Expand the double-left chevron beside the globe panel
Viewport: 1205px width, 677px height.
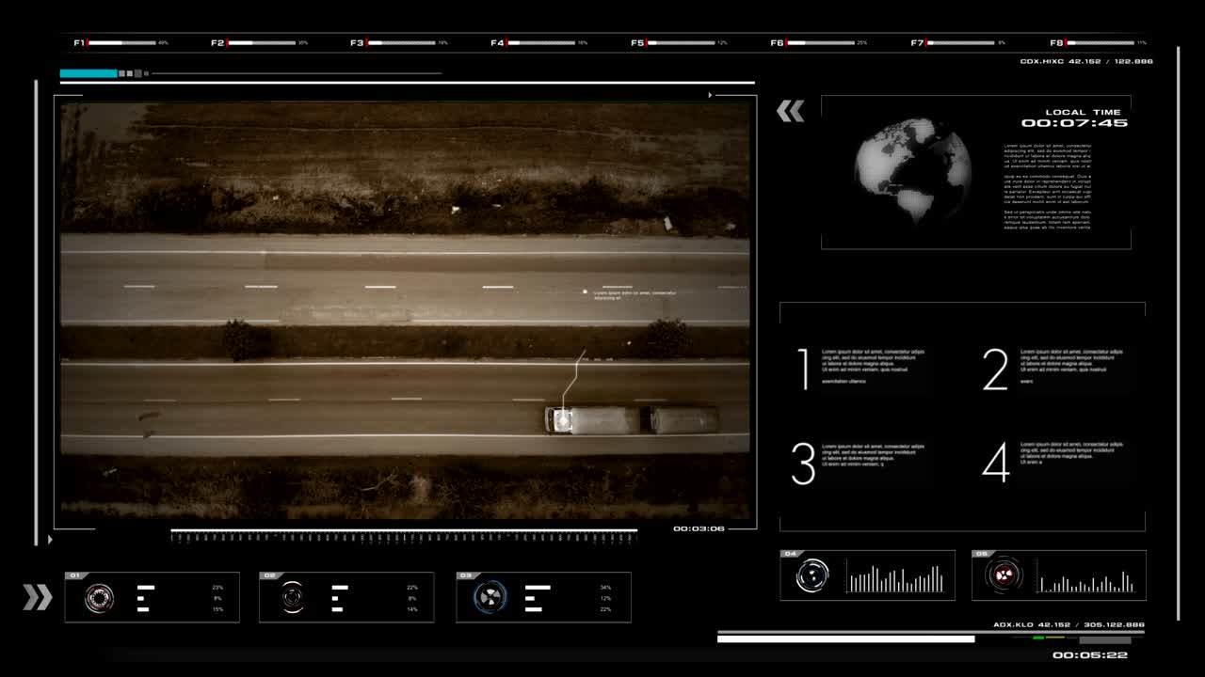coord(791,110)
